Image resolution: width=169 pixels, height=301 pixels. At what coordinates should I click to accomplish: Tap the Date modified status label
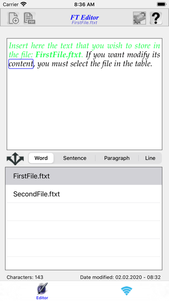point(120,277)
